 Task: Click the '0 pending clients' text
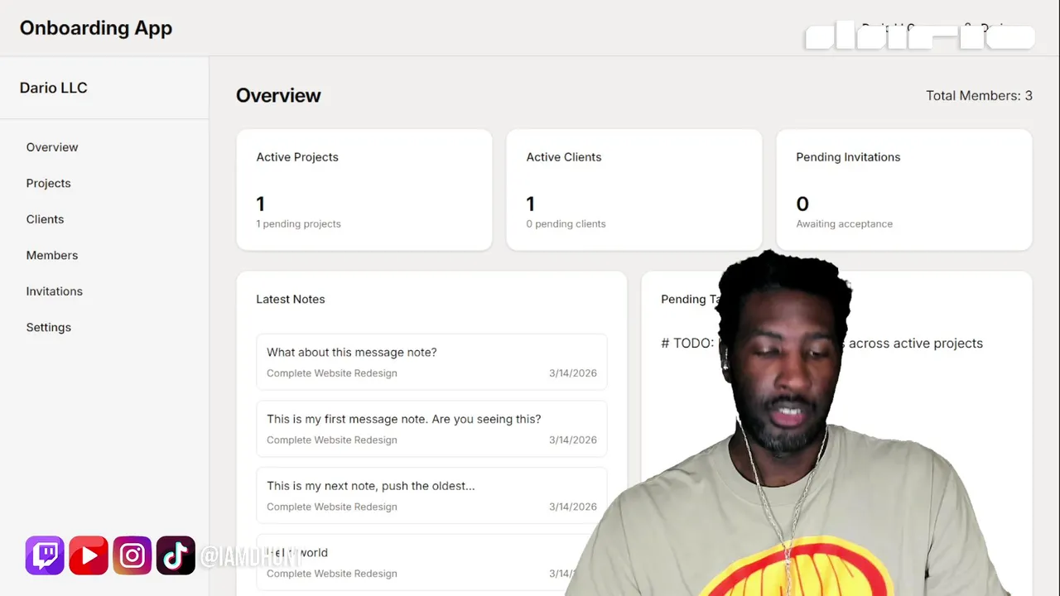pos(566,223)
